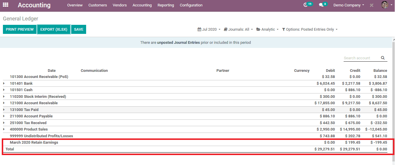This screenshot has width=395, height=165.
Task: Click the Credit column header
Action: [x=355, y=71]
